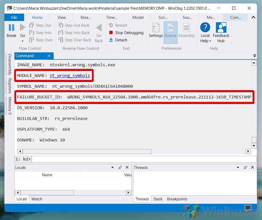Click the Go Back arrow icon
This screenshot has height=220, width=262.
[x=99, y=27]
